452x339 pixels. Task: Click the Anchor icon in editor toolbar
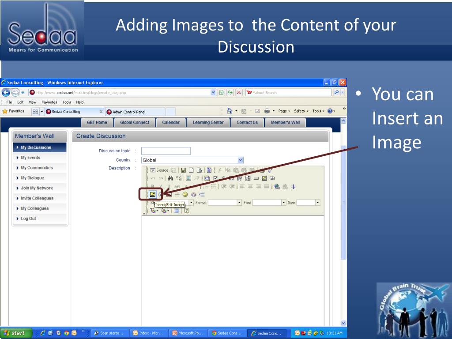(293, 186)
